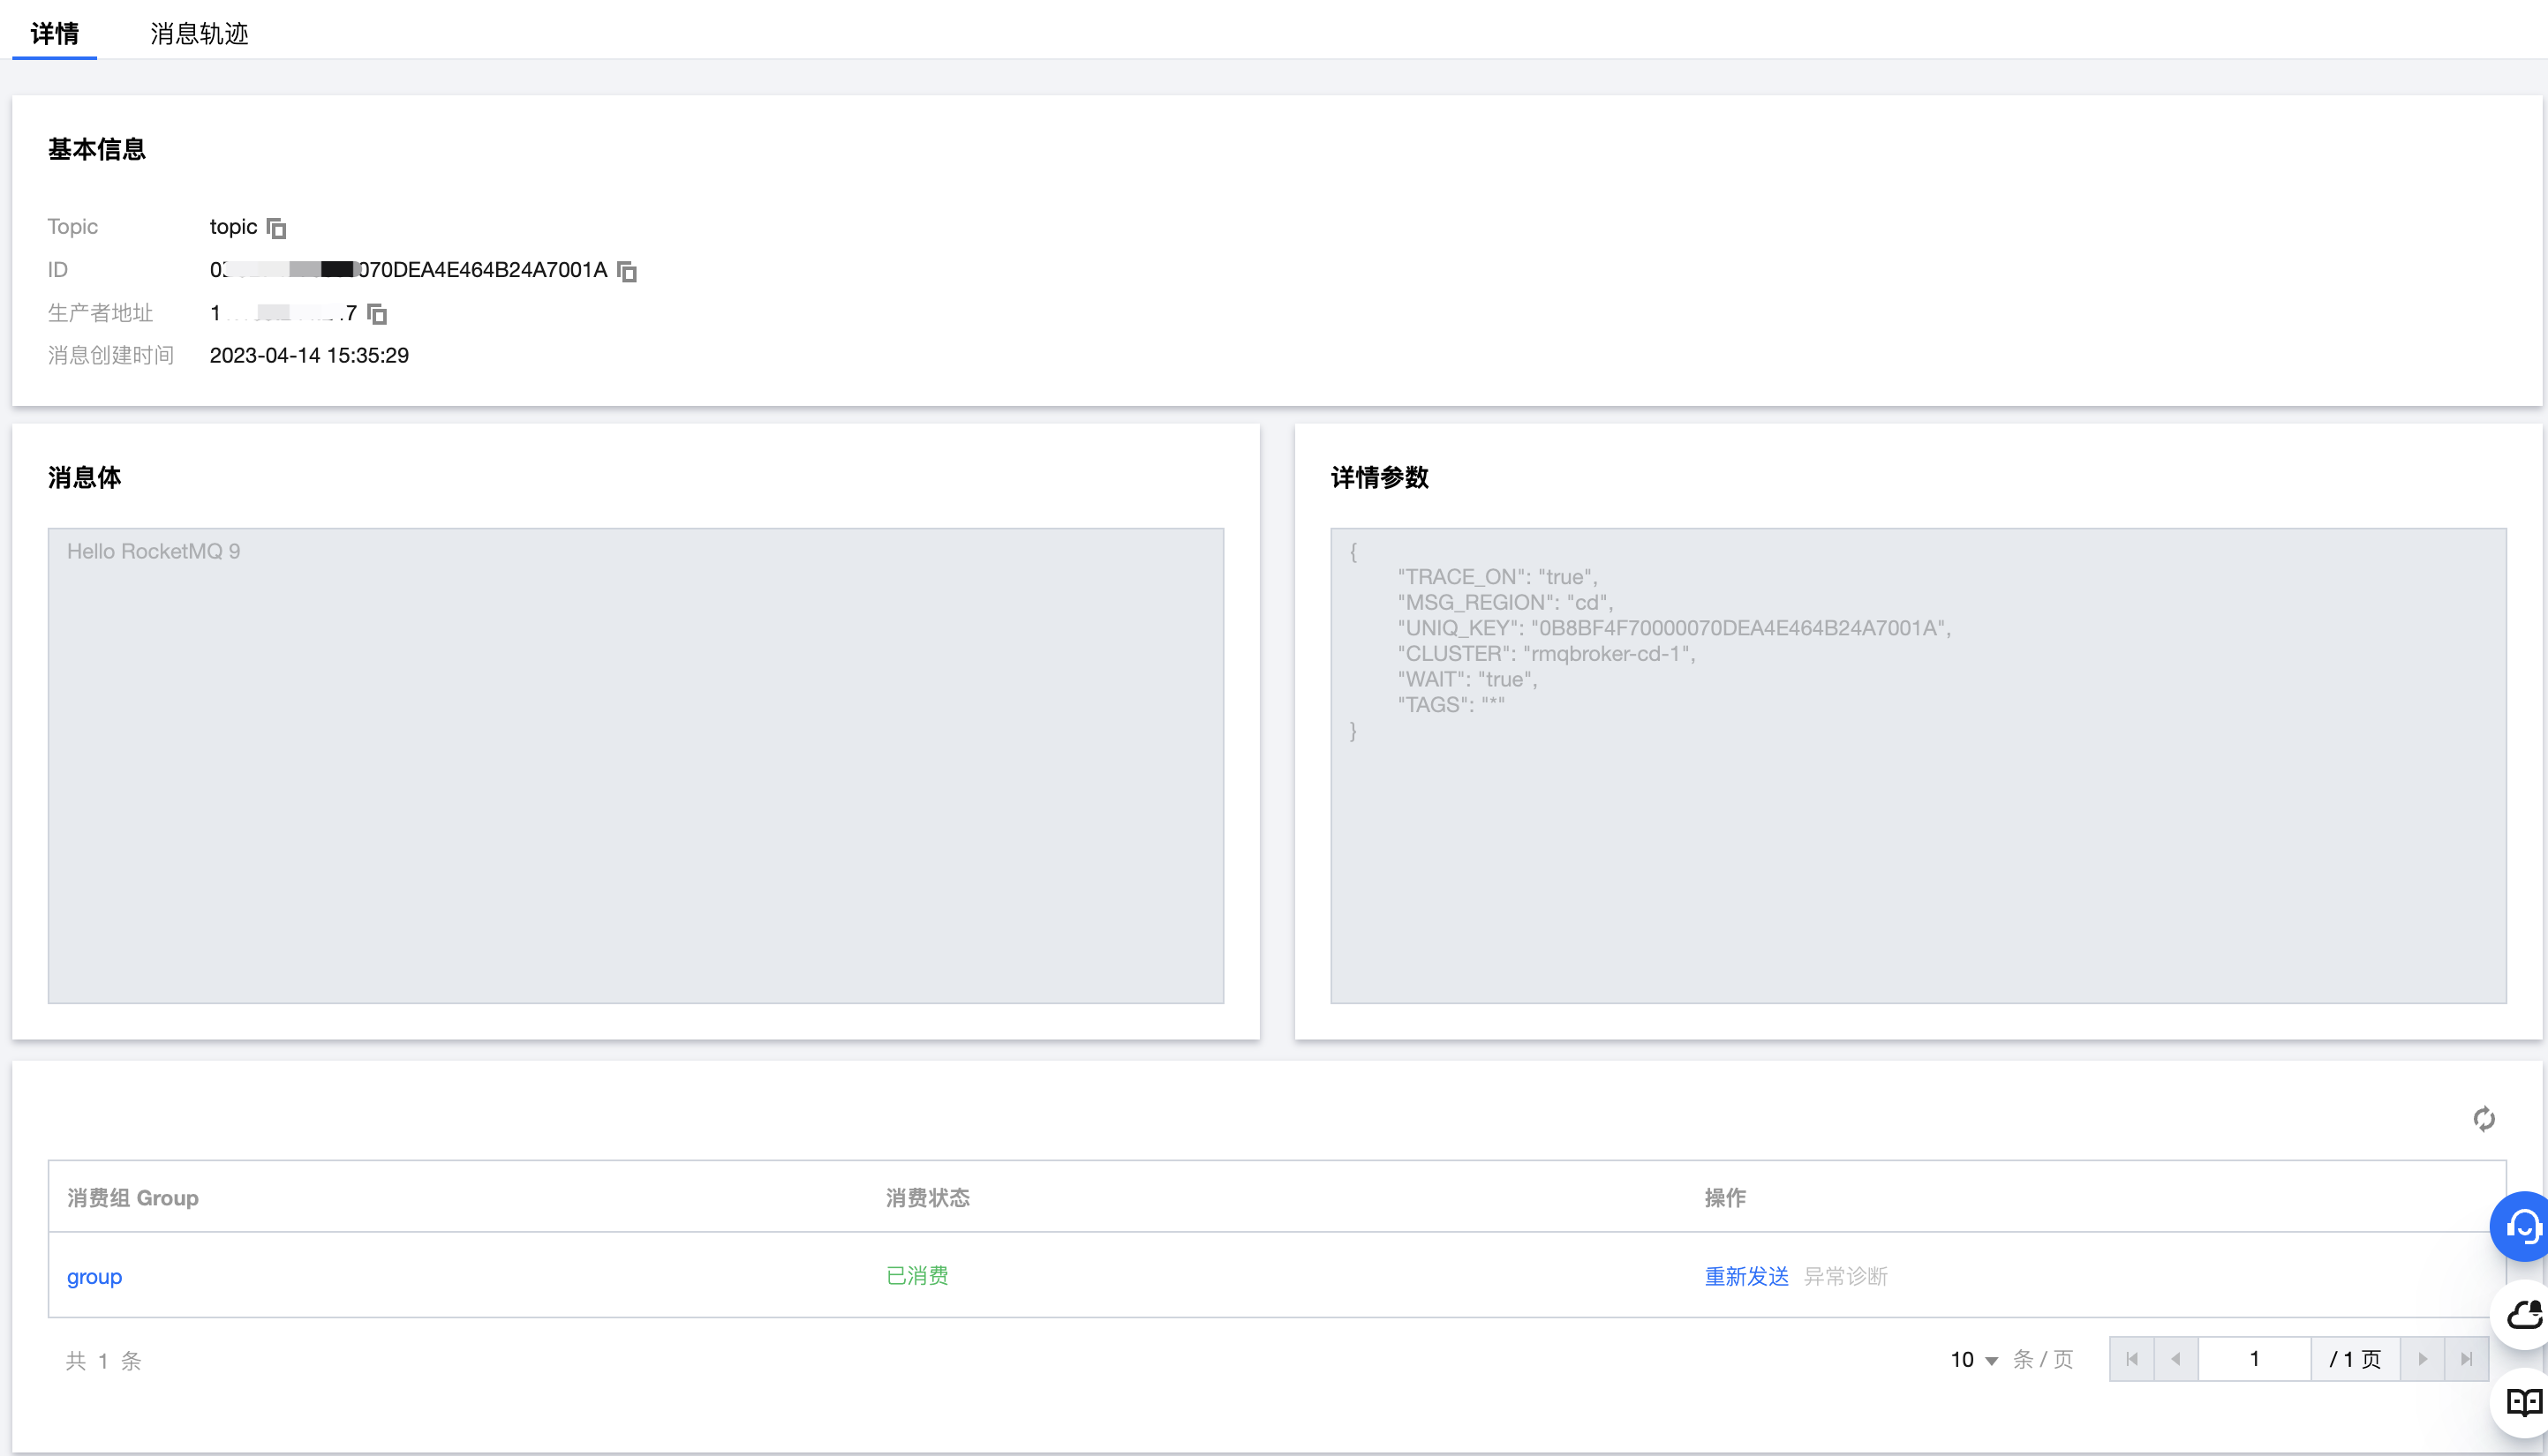
Task: Open the documentation book icon
Action: pyautogui.click(x=2522, y=1402)
